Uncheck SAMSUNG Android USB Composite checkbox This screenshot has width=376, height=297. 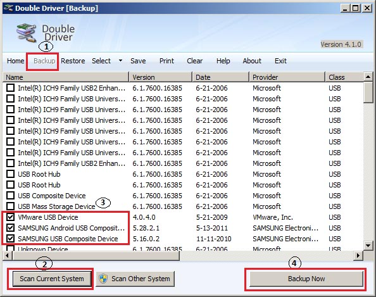(x=10, y=228)
